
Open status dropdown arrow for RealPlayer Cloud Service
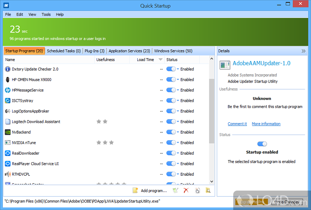(x=178, y=164)
